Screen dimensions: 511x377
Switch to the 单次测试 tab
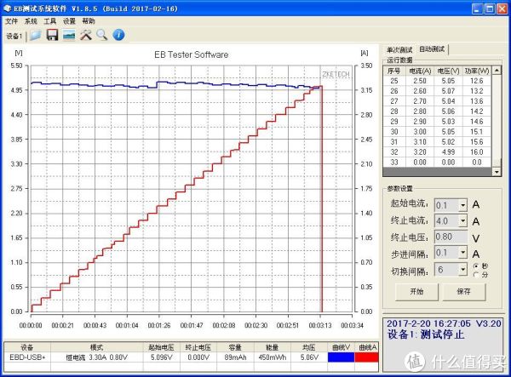399,50
